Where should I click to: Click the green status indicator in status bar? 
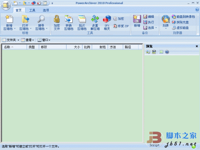(x=194, y=147)
